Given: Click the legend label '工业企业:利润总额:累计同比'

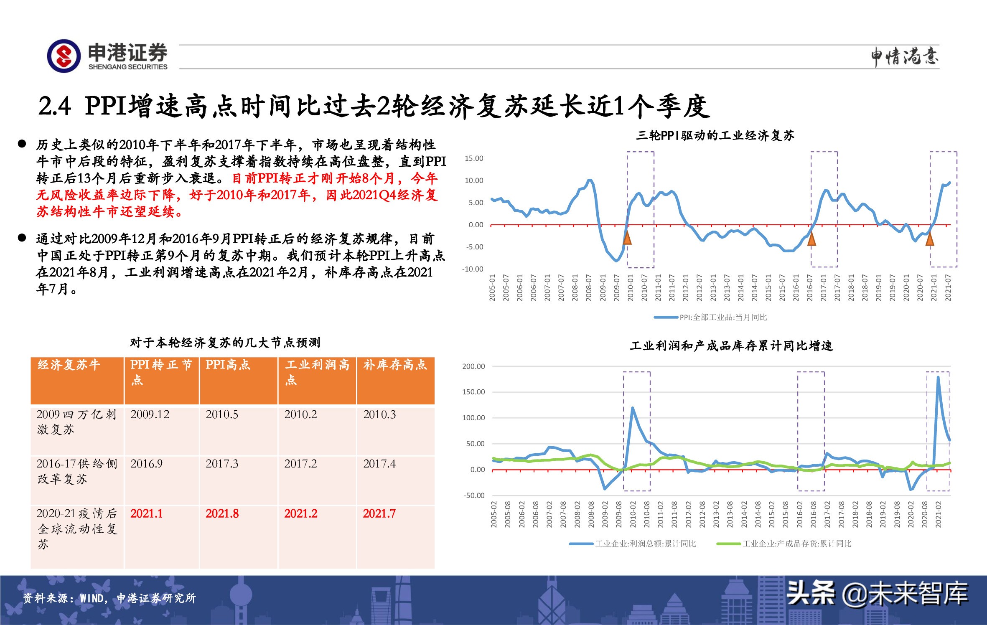Looking at the screenshot, I should click(x=646, y=544).
